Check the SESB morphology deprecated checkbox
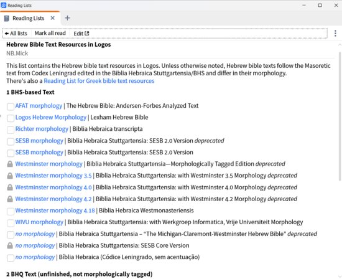This screenshot has width=342, height=279. 11,142
